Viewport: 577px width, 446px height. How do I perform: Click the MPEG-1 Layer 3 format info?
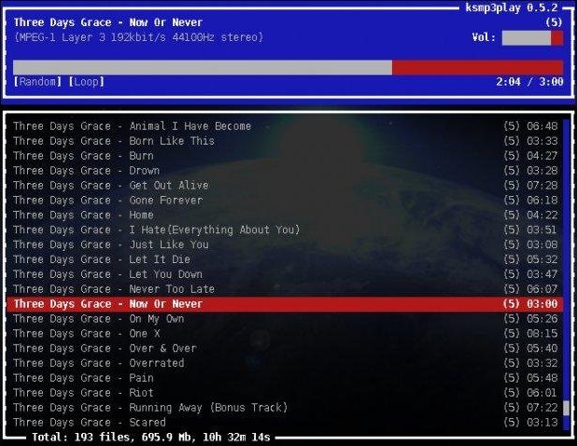[x=139, y=37]
